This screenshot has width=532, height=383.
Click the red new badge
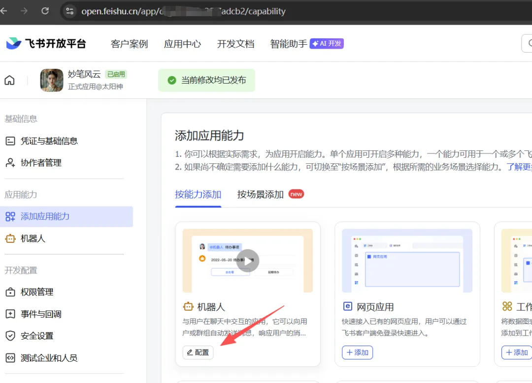pyautogui.click(x=296, y=194)
